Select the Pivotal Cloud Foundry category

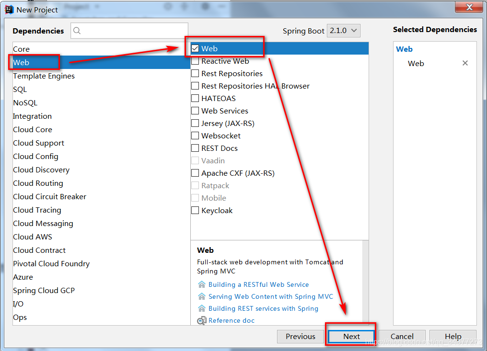pos(101,263)
